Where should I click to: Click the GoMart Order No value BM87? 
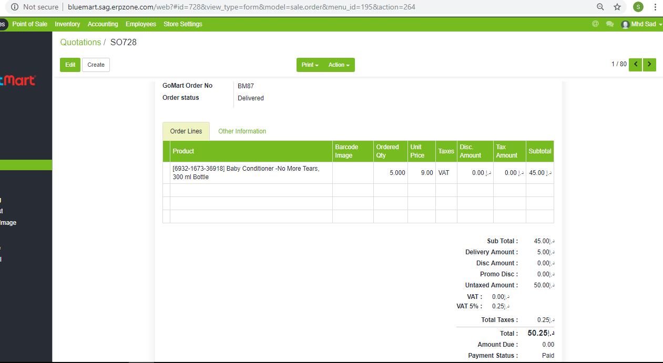(x=246, y=86)
